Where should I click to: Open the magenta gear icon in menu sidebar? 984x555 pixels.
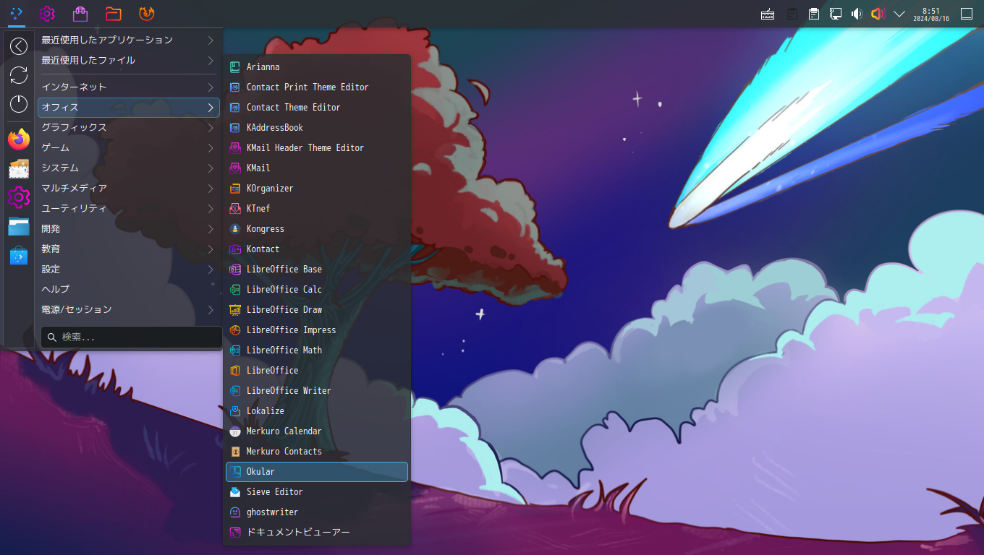click(19, 197)
